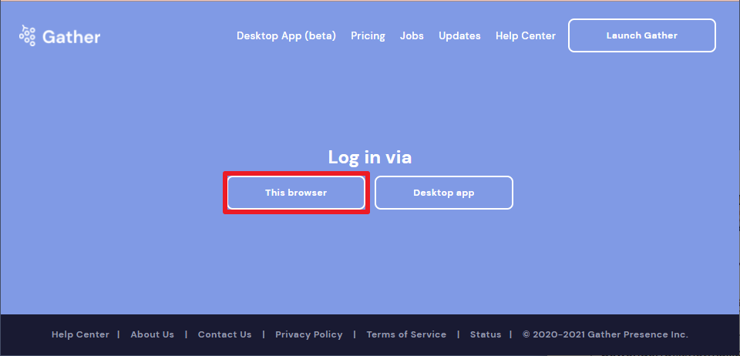Open Help Center in top navigation
Screen dimensions: 740x356
click(526, 36)
